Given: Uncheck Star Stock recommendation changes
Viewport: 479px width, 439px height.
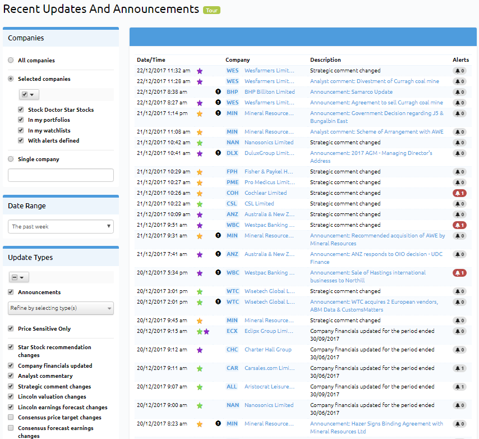Looking at the screenshot, I should coord(11,347).
